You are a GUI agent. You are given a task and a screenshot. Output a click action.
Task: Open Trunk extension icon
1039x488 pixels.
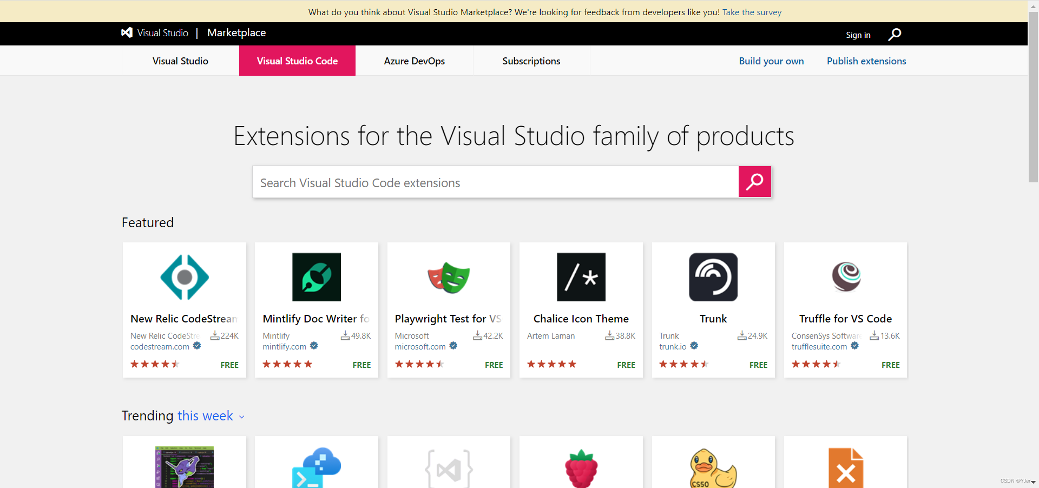(x=713, y=277)
